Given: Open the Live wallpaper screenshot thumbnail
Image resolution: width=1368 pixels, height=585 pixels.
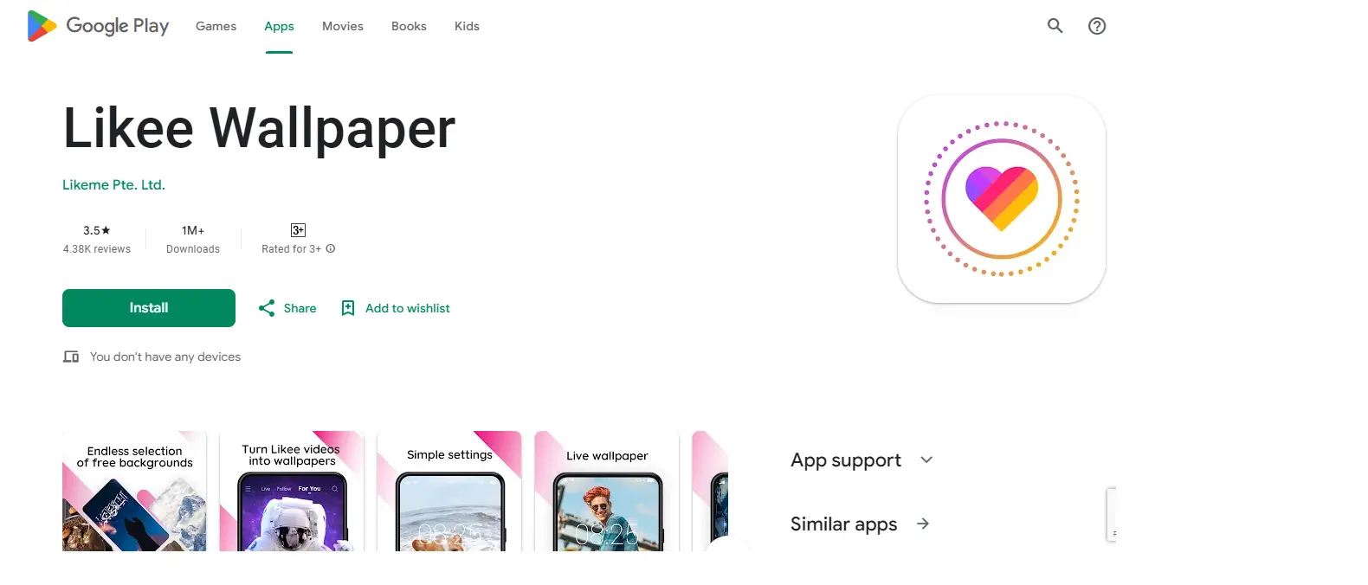Looking at the screenshot, I should point(607,491).
